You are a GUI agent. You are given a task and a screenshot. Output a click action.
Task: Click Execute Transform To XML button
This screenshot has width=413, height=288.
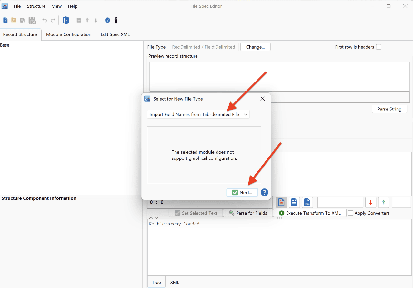click(x=310, y=213)
